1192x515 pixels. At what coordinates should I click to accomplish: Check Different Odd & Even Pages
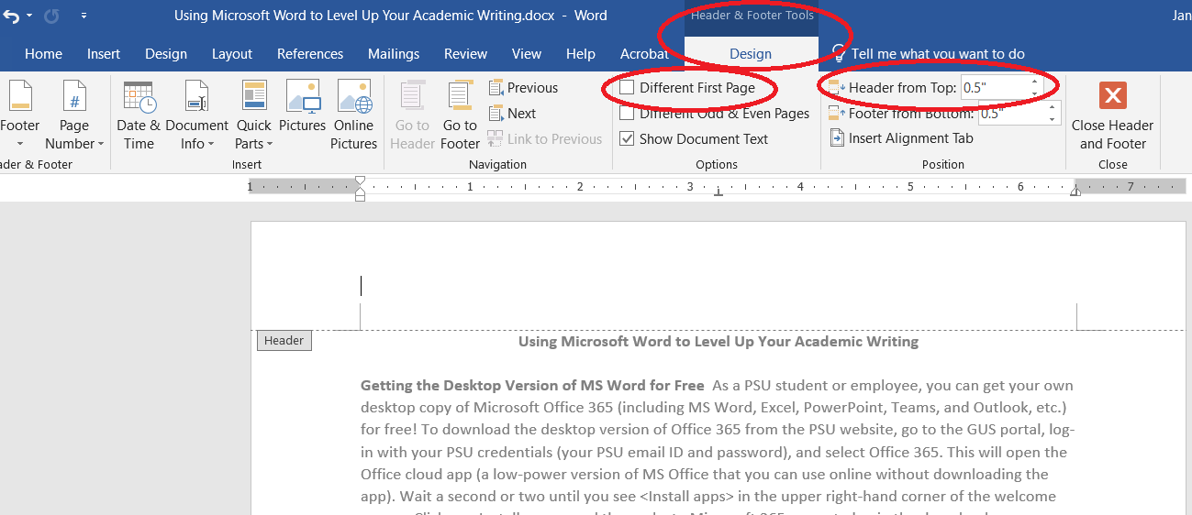[x=627, y=114]
